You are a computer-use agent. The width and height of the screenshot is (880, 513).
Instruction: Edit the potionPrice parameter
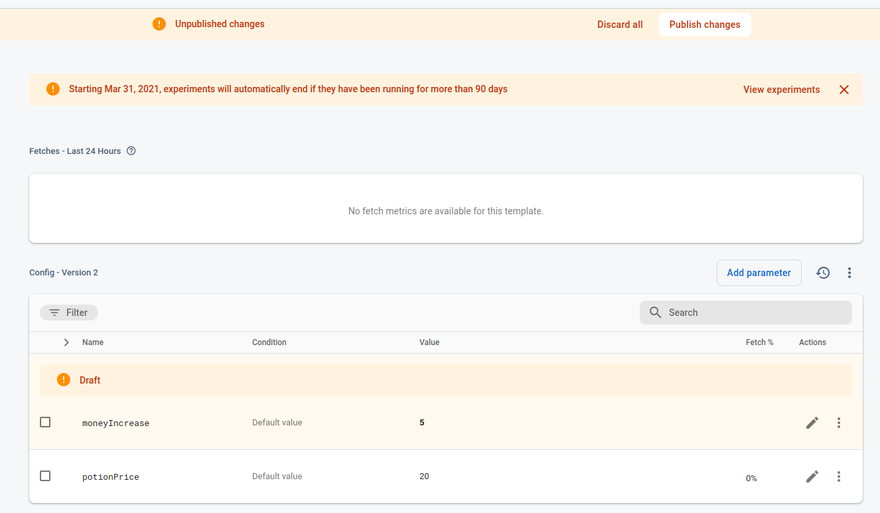tap(812, 476)
